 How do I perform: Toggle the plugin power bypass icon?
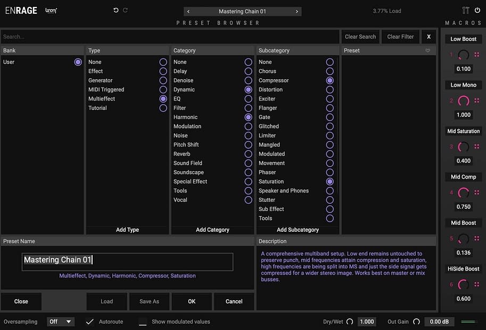point(477,11)
